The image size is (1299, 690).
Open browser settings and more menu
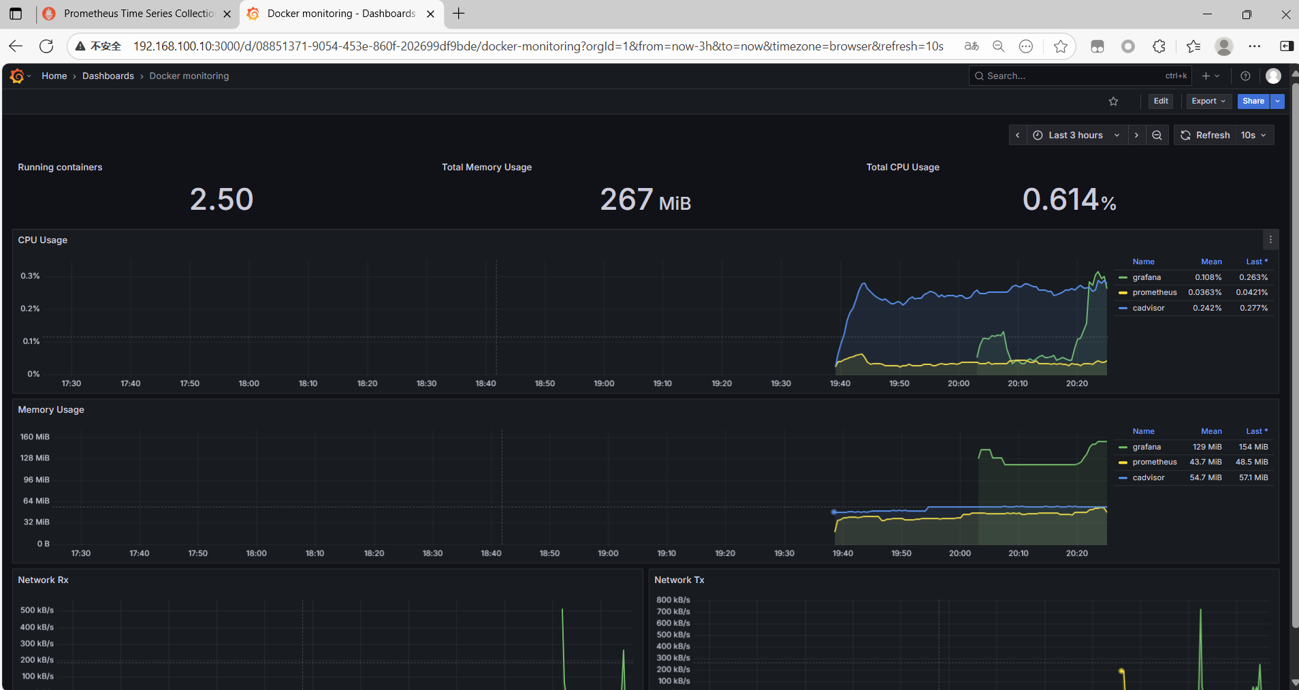coord(1255,46)
